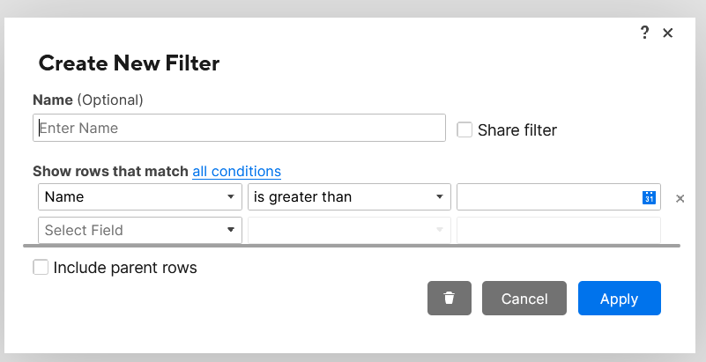Click the Create New Filter title
Image resolution: width=706 pixels, height=362 pixels.
[x=129, y=63]
